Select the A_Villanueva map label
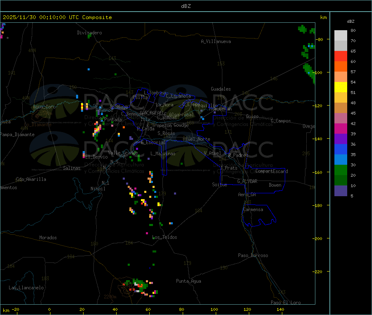This screenshot has height=315, width=372. click(216, 41)
